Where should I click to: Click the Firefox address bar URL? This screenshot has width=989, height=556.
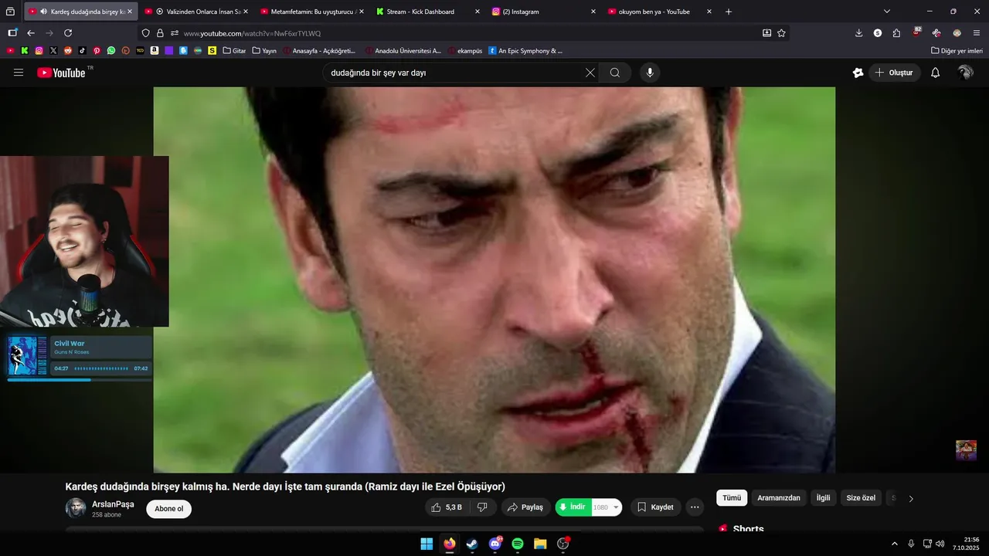(x=252, y=33)
